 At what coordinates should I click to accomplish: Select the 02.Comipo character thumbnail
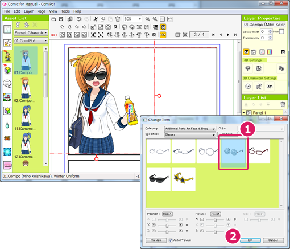(x=25, y=90)
